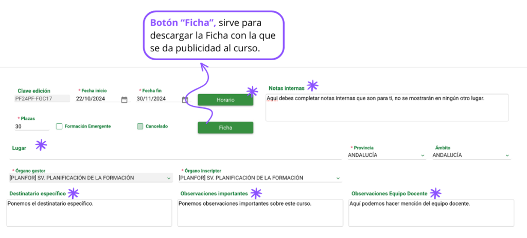
Task: Click the Notas internas label
Action: pyautogui.click(x=286, y=88)
